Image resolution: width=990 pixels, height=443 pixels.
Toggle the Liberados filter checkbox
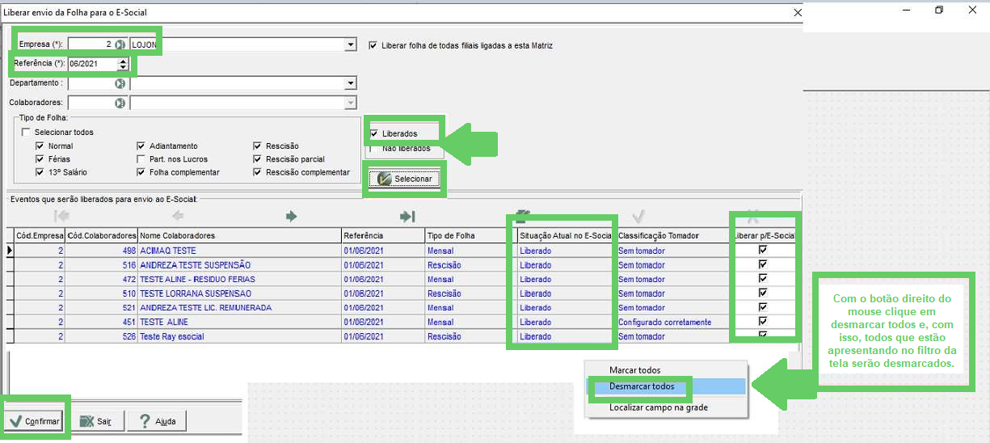click(373, 133)
